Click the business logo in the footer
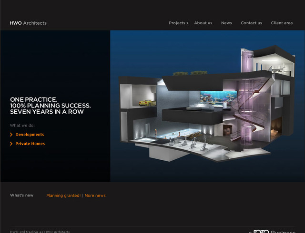 coord(272,231)
